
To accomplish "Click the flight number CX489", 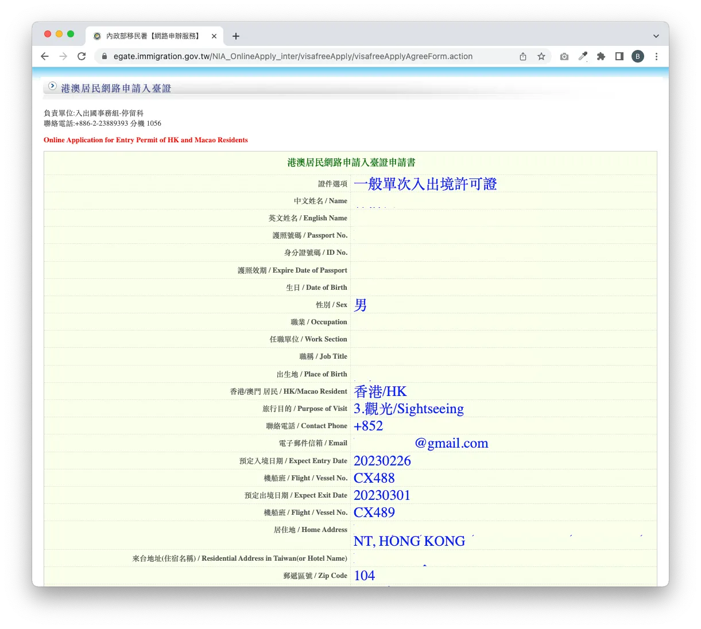I will [374, 512].
